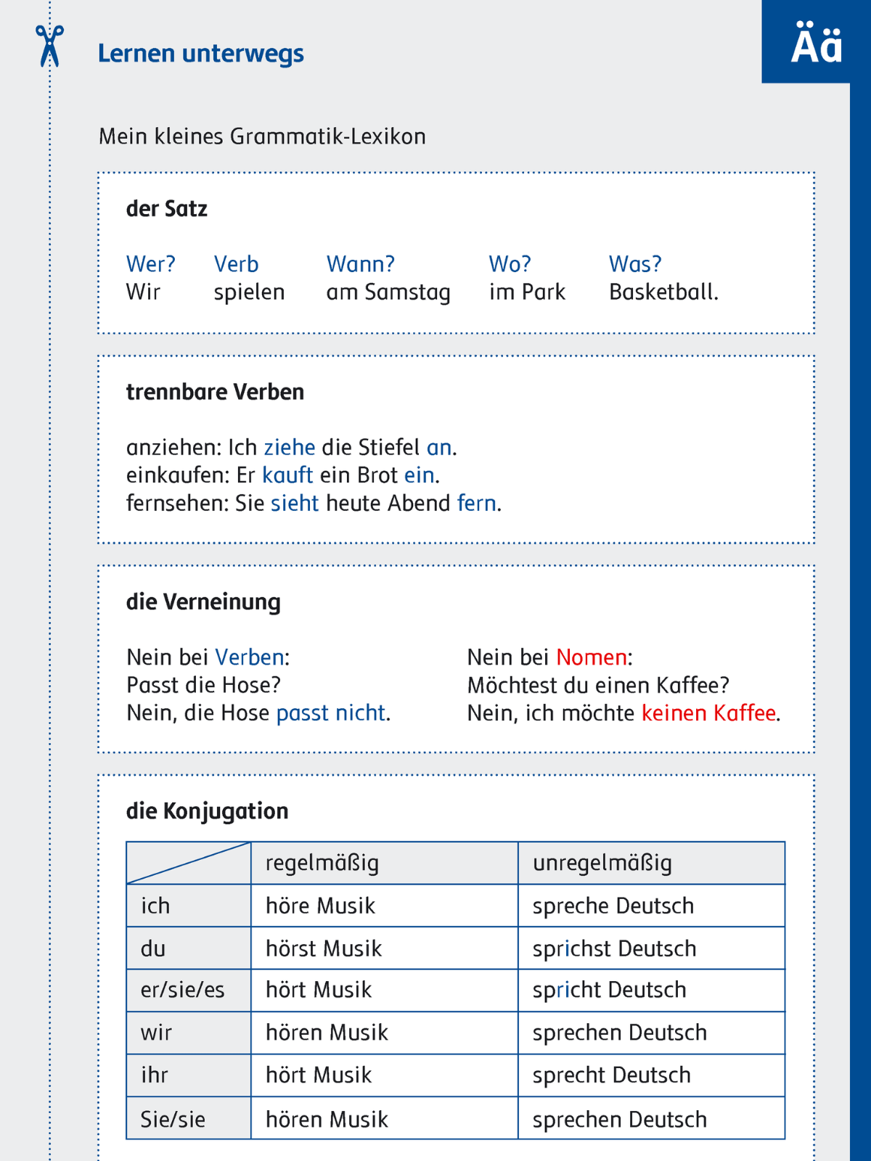Click the red word 'Nomen'
This screenshot has height=1161, width=871.
point(592,657)
